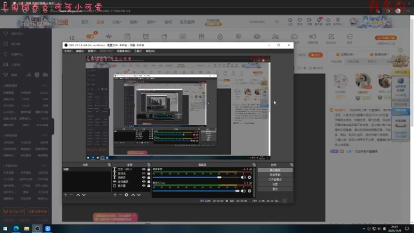Screen dimensions: 414x233
Task: Pop out the Audio Mixer dock panel
Action: (254, 165)
